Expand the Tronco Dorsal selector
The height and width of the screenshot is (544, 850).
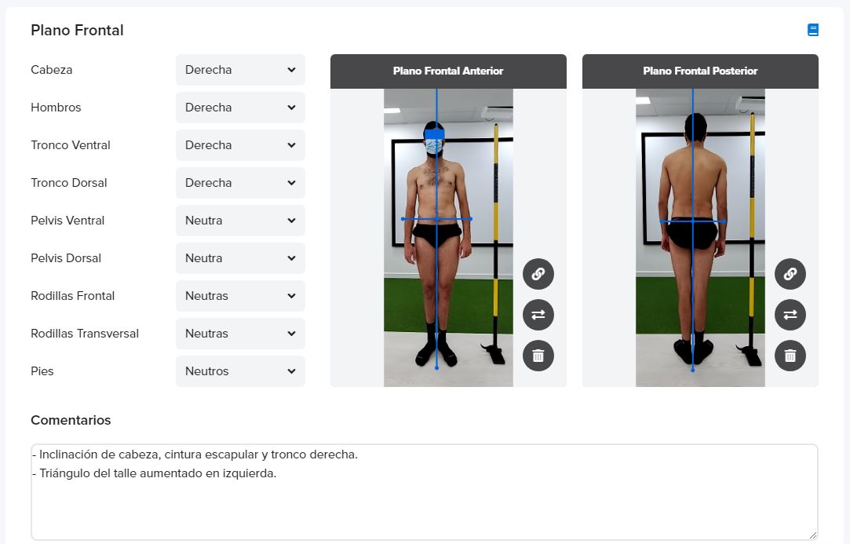coord(240,183)
